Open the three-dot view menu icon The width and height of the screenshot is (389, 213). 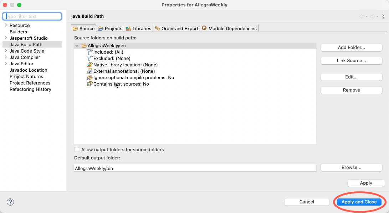pos(383,16)
